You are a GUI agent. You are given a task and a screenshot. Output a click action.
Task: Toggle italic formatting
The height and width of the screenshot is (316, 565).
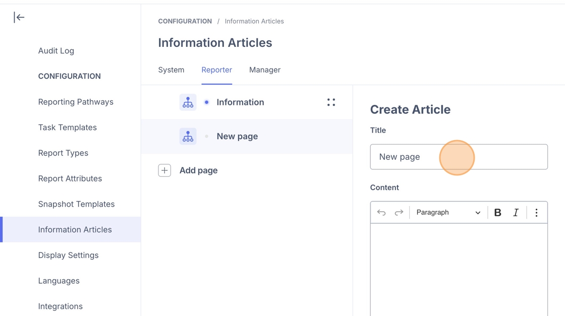(x=516, y=212)
